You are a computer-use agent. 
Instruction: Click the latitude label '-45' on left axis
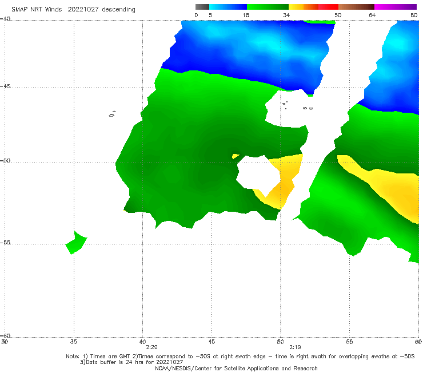point(5,86)
